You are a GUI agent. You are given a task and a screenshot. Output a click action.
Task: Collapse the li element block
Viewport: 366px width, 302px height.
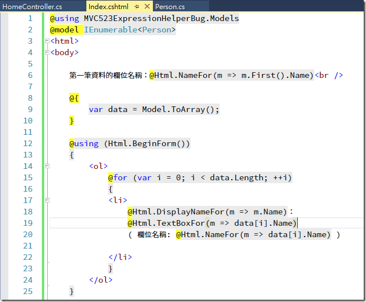click(x=47, y=200)
